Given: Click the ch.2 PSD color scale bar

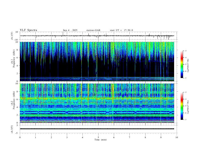Looking at the screenshot, I should [x=182, y=106].
